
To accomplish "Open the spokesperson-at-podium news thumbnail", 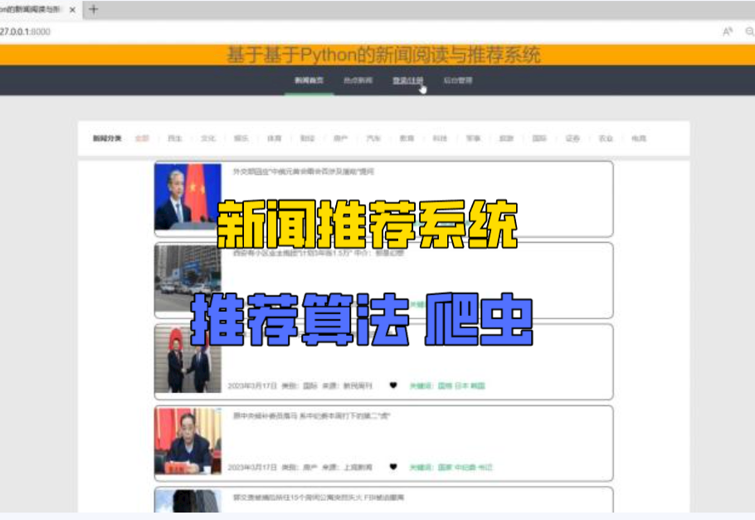I will (x=188, y=197).
